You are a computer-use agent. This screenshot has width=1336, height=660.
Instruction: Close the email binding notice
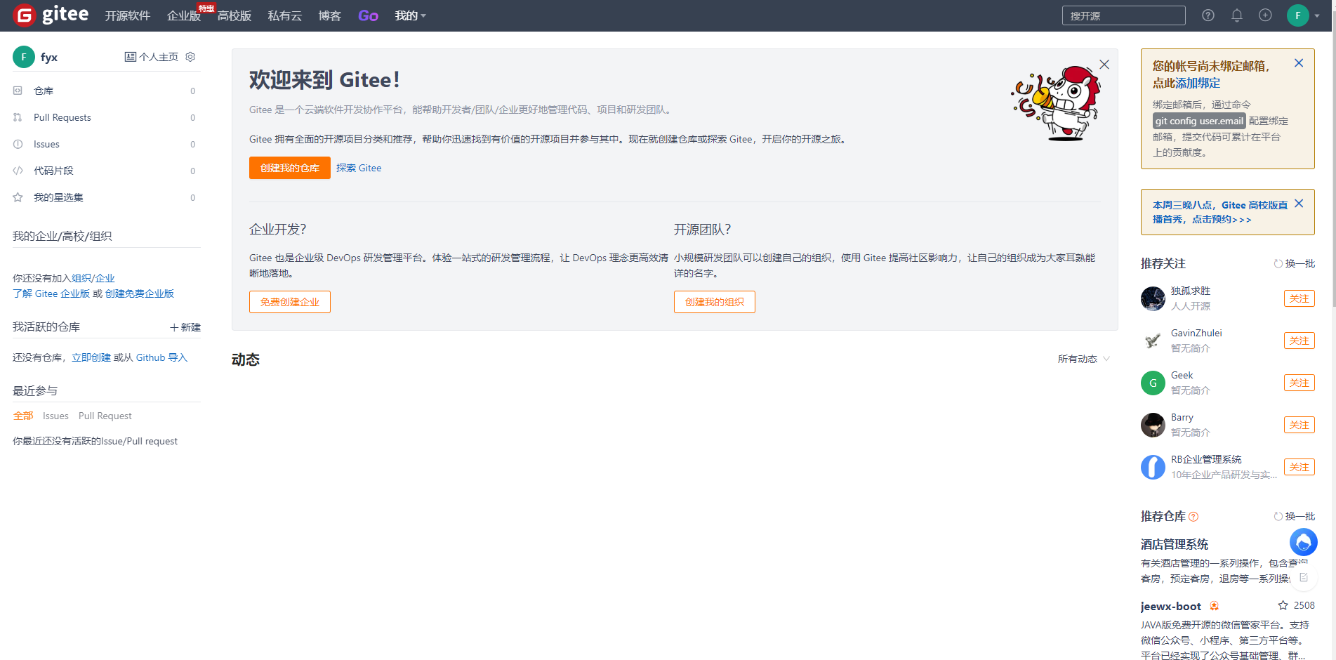(x=1299, y=63)
